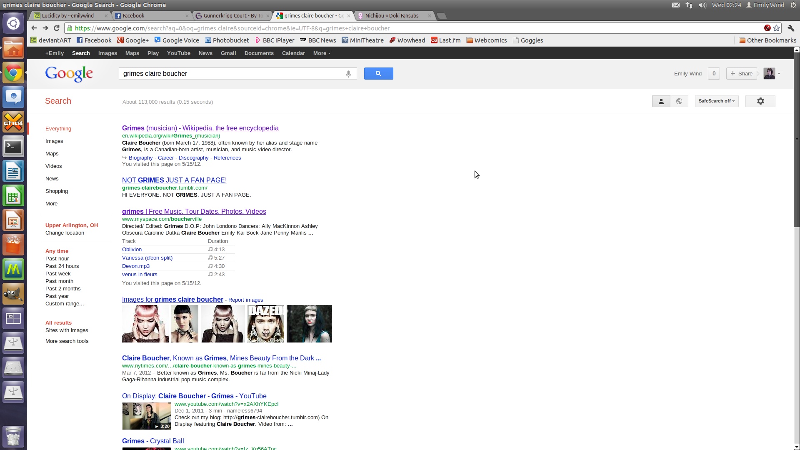800x450 pixels.
Task: Launch Terminal from the Ubuntu launcher
Action: [13, 147]
